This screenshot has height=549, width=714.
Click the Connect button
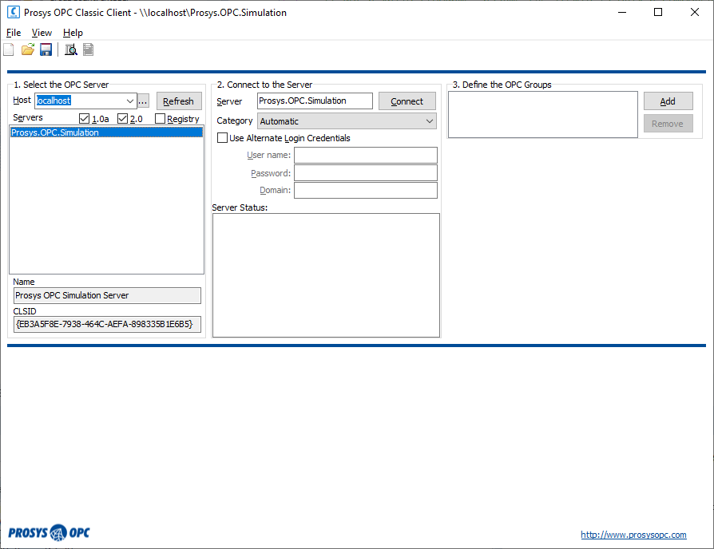coord(407,101)
